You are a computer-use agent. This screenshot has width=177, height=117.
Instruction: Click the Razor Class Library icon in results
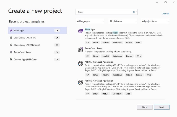pos(80,50)
